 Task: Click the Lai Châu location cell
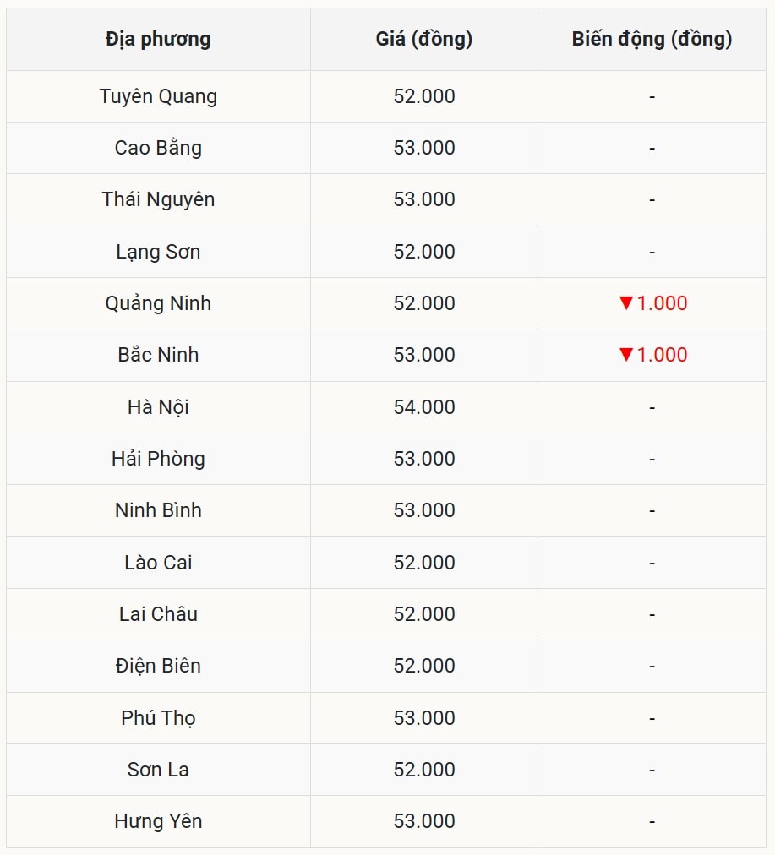[x=158, y=614]
